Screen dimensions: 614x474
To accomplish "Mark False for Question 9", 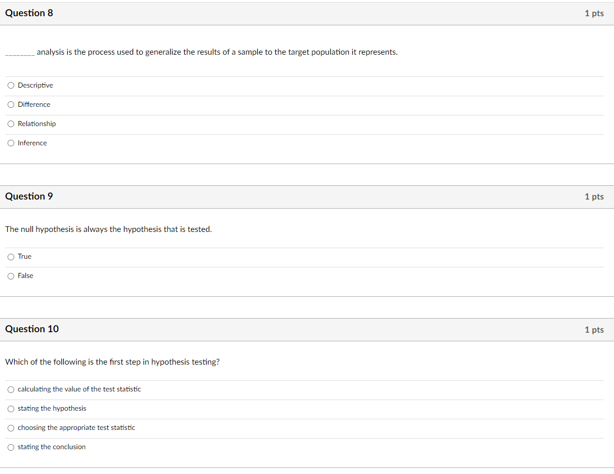I will pos(11,276).
